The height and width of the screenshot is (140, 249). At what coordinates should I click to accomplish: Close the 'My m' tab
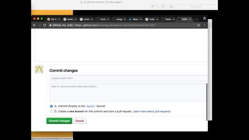59,19
